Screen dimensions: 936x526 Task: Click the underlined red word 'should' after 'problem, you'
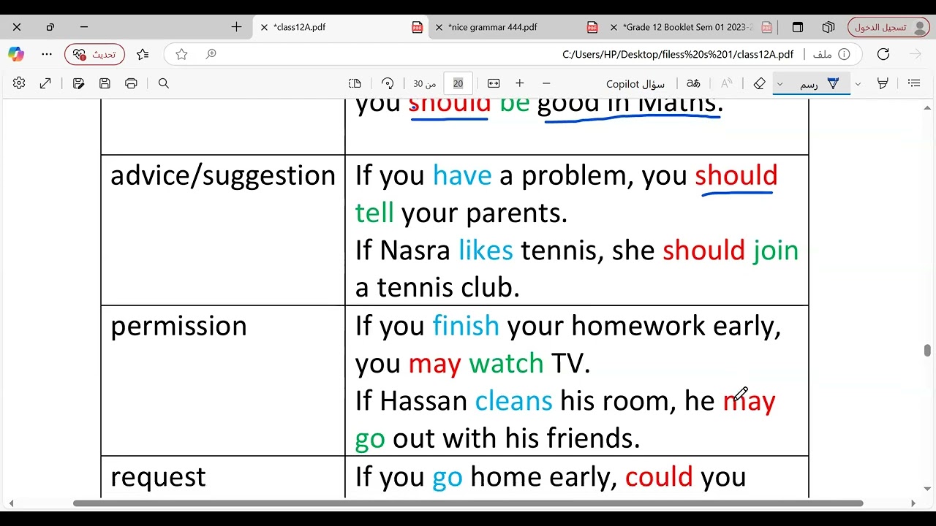click(736, 175)
